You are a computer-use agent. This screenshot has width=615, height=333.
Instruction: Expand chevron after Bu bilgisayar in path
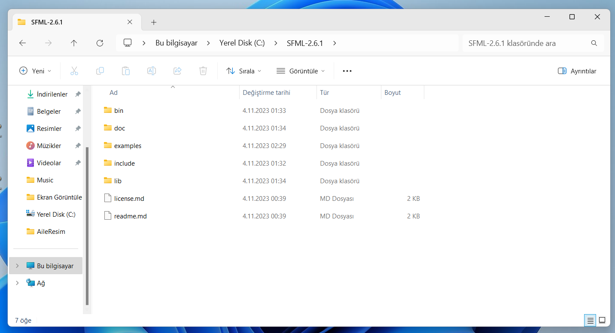click(208, 43)
